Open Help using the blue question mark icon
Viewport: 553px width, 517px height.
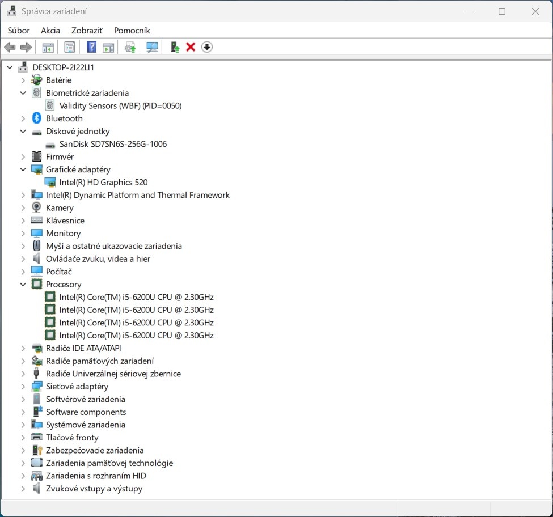[91, 46]
